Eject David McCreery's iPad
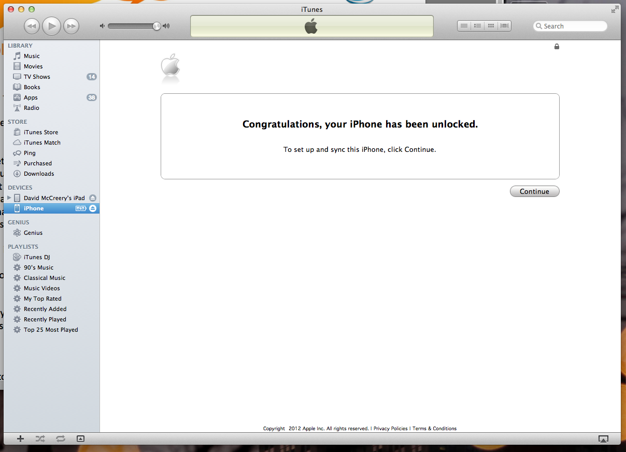Viewport: 626px width, 452px height. coord(93,198)
